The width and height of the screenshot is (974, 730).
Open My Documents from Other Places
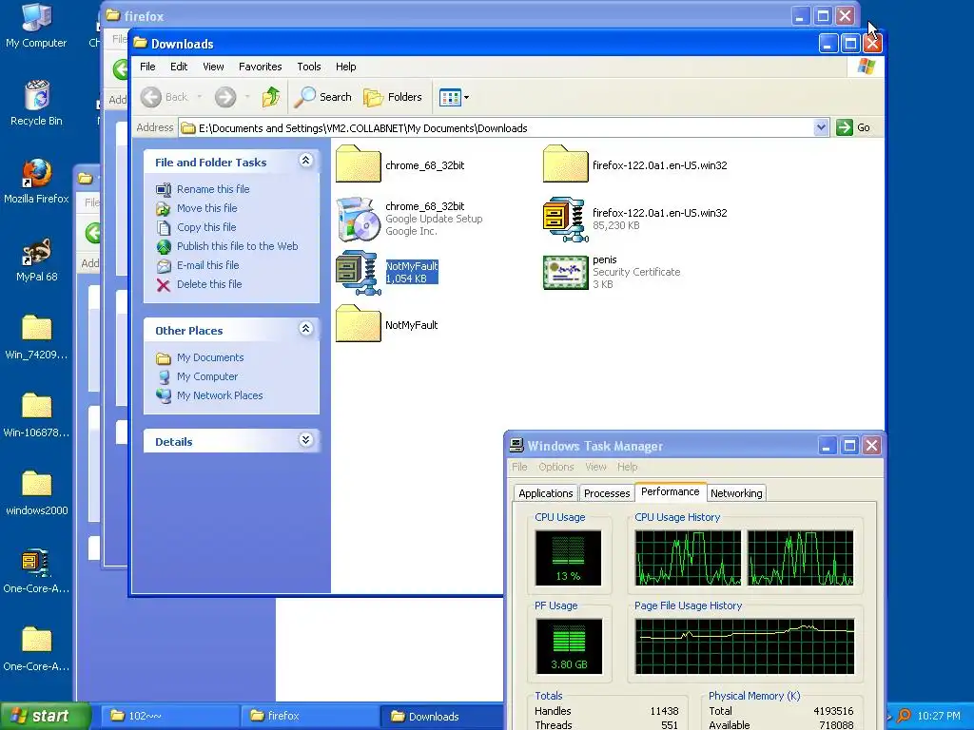coord(210,357)
